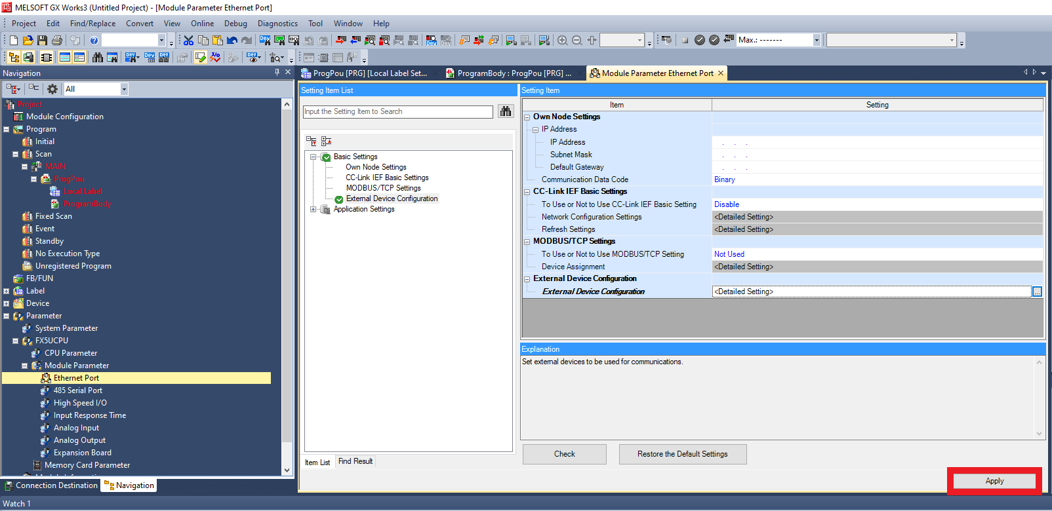The height and width of the screenshot is (511, 1052).
Task: Collapse the Own Node Settings group
Action: pyautogui.click(x=527, y=117)
